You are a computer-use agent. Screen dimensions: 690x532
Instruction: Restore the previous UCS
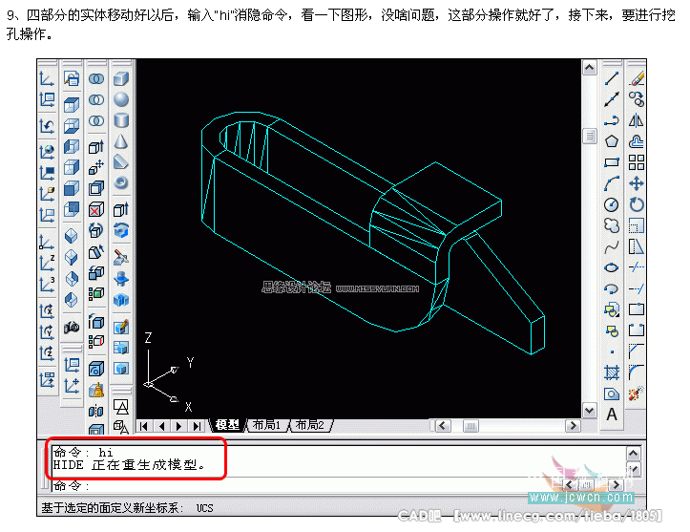tap(47, 126)
